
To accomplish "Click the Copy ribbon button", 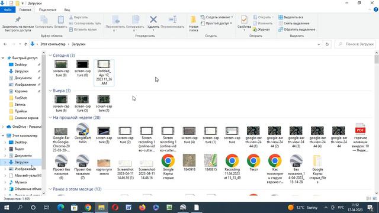I will coord(44,22).
